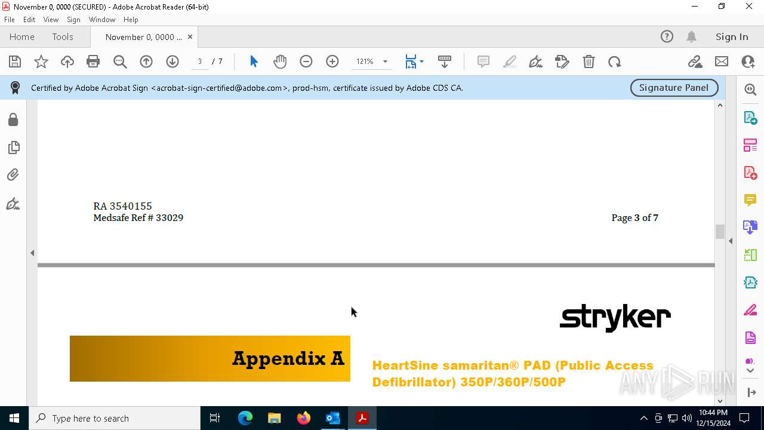This screenshot has width=764, height=430.
Task: Open the Combine Files tool in right pane
Action: point(750,228)
